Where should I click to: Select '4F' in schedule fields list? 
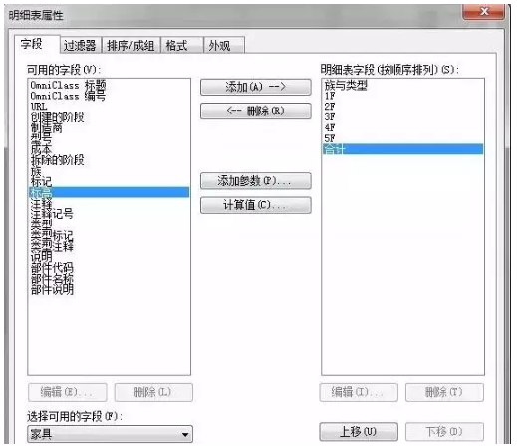[x=402, y=127]
